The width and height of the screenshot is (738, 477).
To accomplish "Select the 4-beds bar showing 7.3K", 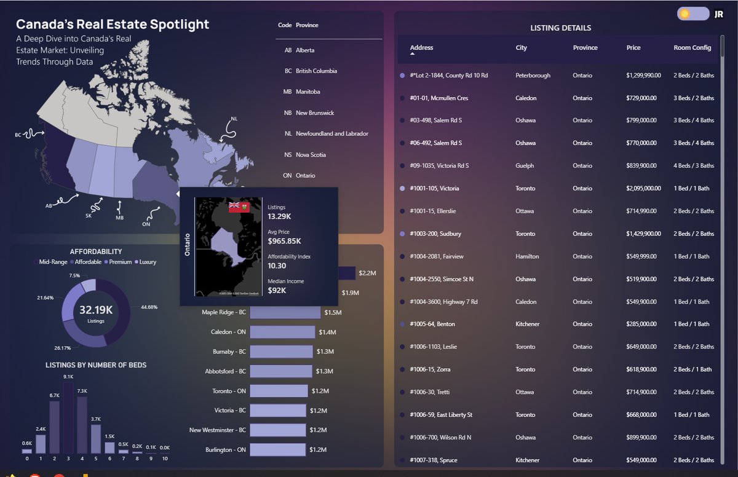I will click(x=82, y=424).
